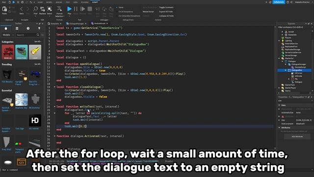Collapse the closeDialogue function fold

pyautogui.click(x=54, y=87)
